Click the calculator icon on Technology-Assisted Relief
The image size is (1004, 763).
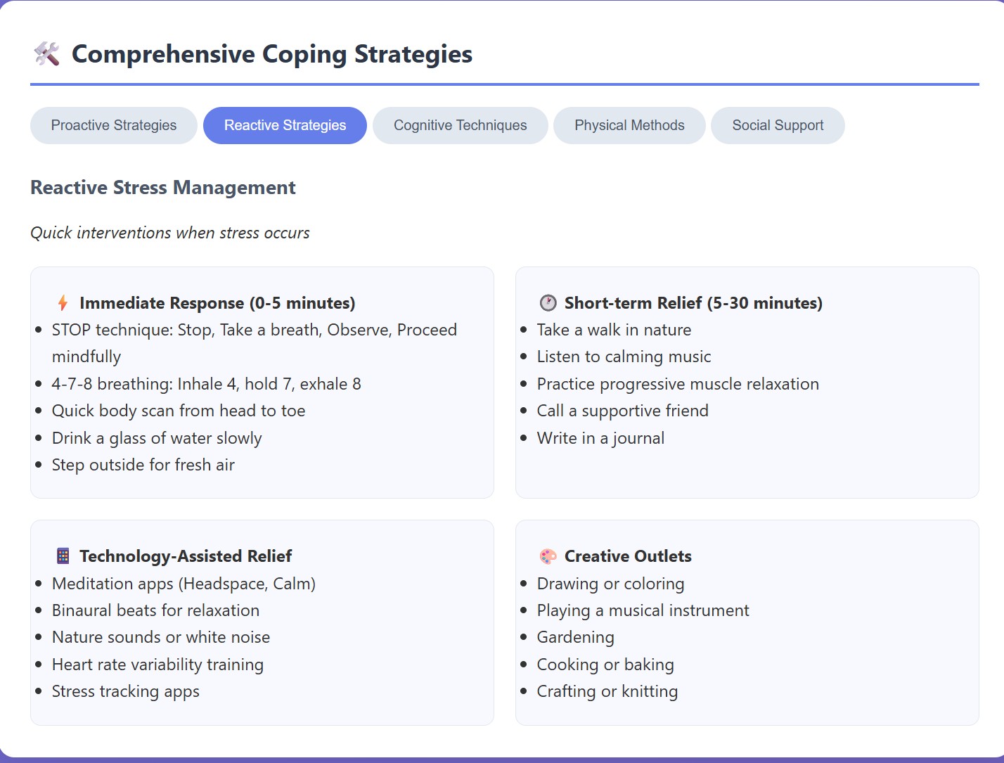click(63, 556)
